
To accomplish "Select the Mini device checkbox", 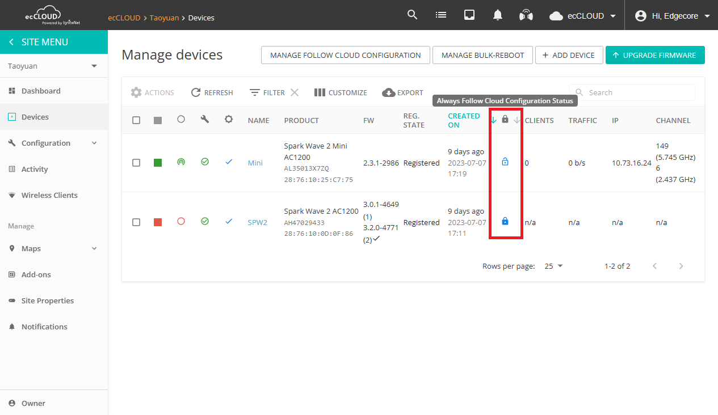I will point(136,163).
